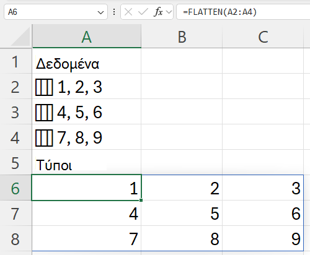Open the Insert Function fx icon
310x255 pixels.
tap(158, 12)
